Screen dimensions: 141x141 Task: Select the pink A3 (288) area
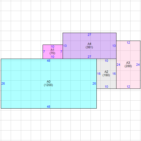(x=128, y=65)
